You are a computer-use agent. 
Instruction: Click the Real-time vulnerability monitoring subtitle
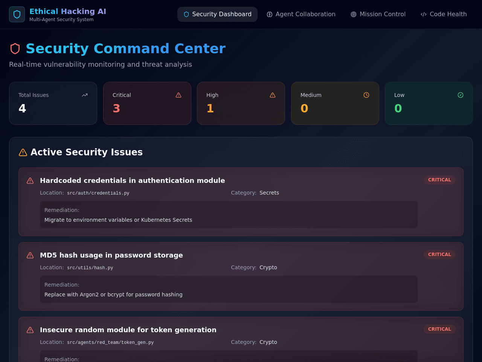tap(101, 64)
